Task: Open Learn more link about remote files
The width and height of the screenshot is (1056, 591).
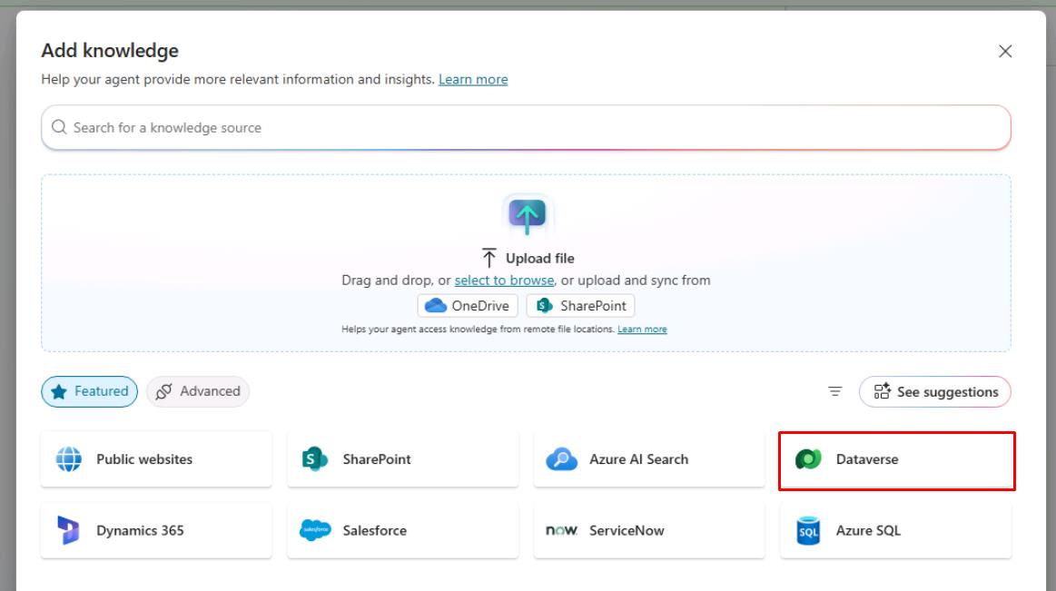Action: coord(643,330)
